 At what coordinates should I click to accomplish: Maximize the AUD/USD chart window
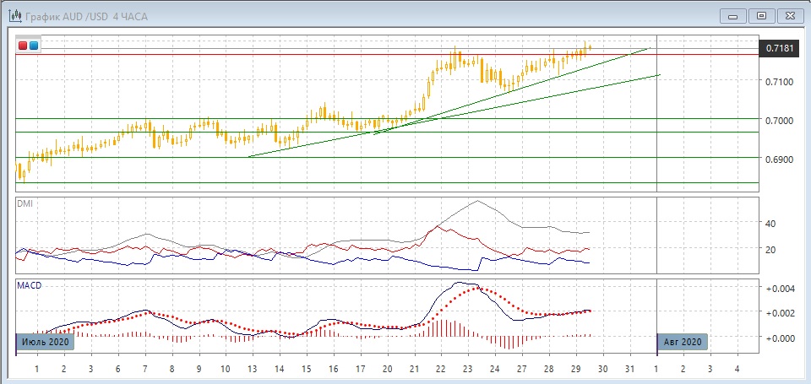point(761,15)
